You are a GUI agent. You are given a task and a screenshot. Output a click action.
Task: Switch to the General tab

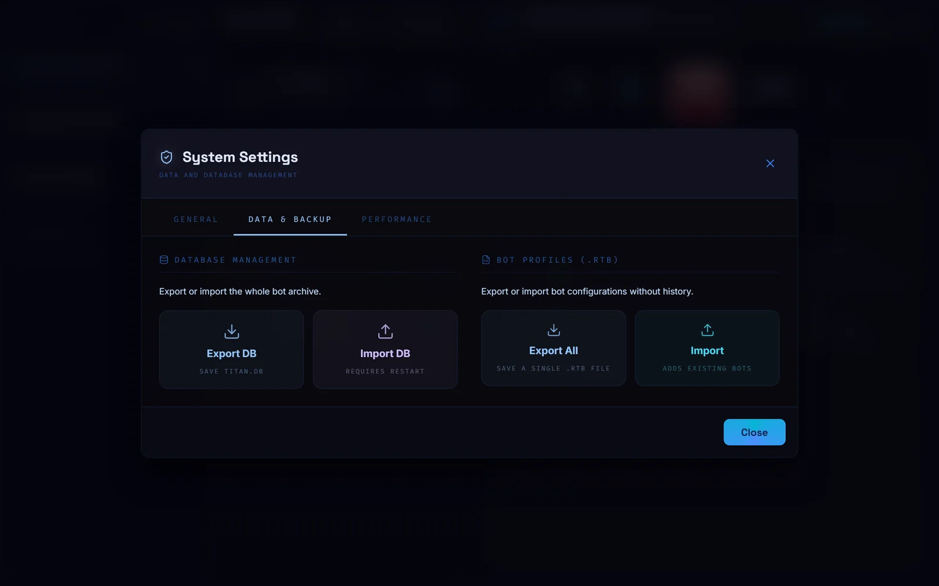coord(196,219)
